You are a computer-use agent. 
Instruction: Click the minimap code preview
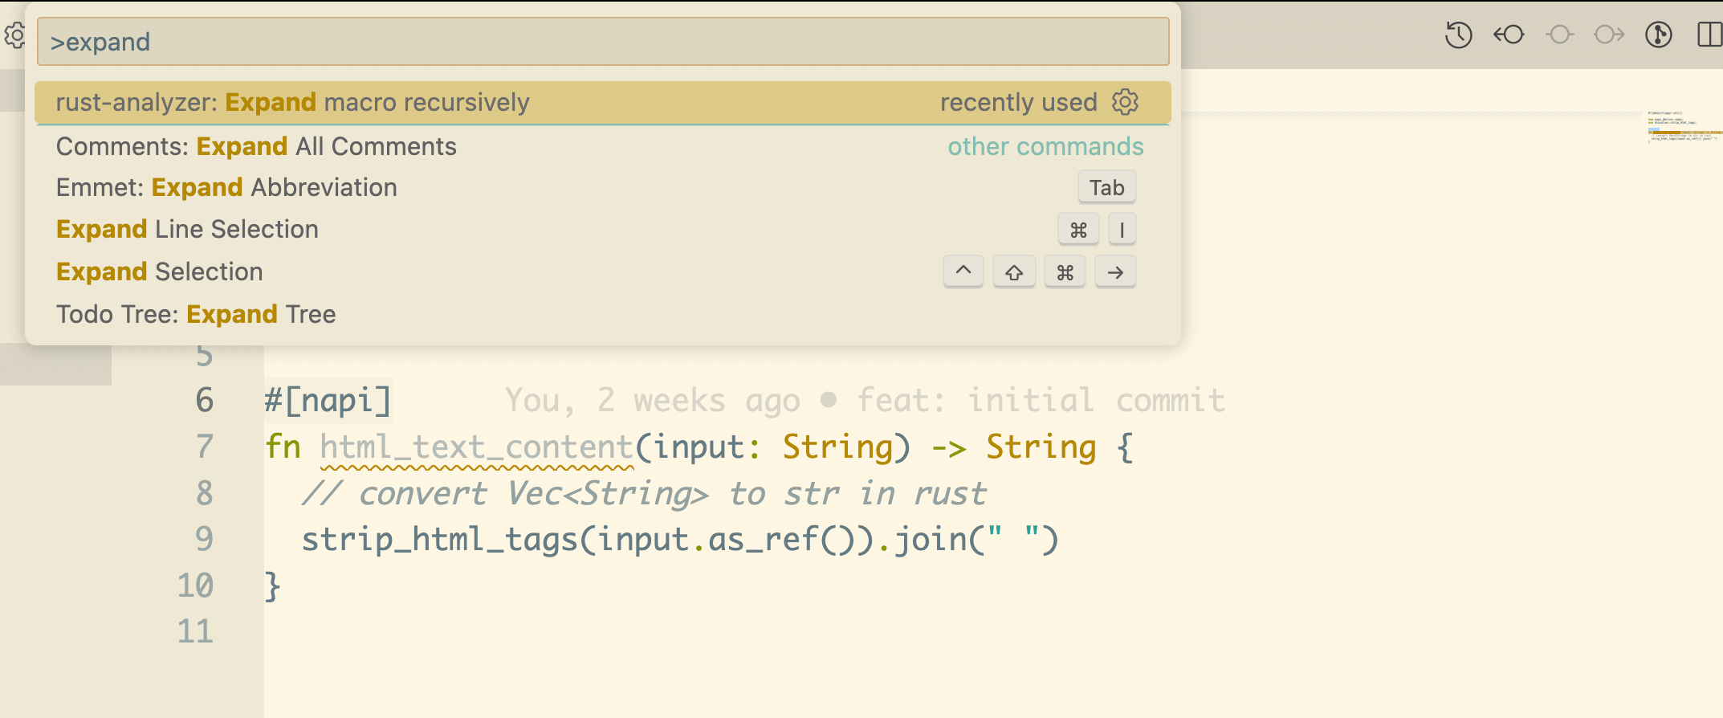pos(1684,127)
